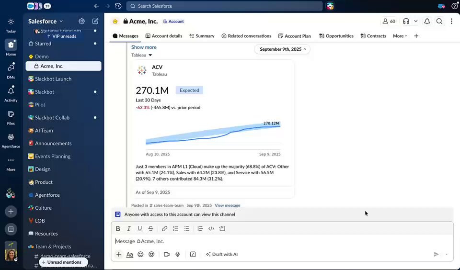Open the More ellipsis in the left rail
The height and width of the screenshot is (270, 460).
(x=11, y=164)
